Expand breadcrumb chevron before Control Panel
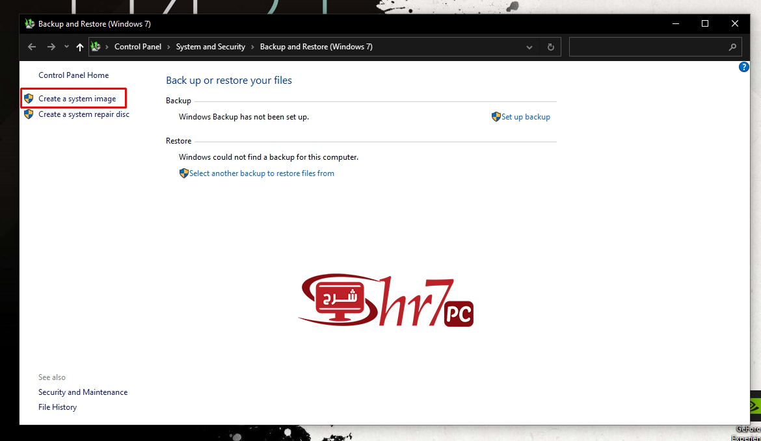The width and height of the screenshot is (761, 441). [x=107, y=47]
